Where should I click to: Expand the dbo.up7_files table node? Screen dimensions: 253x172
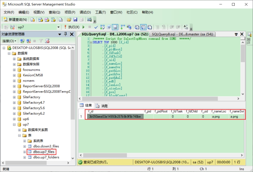(x=25, y=152)
